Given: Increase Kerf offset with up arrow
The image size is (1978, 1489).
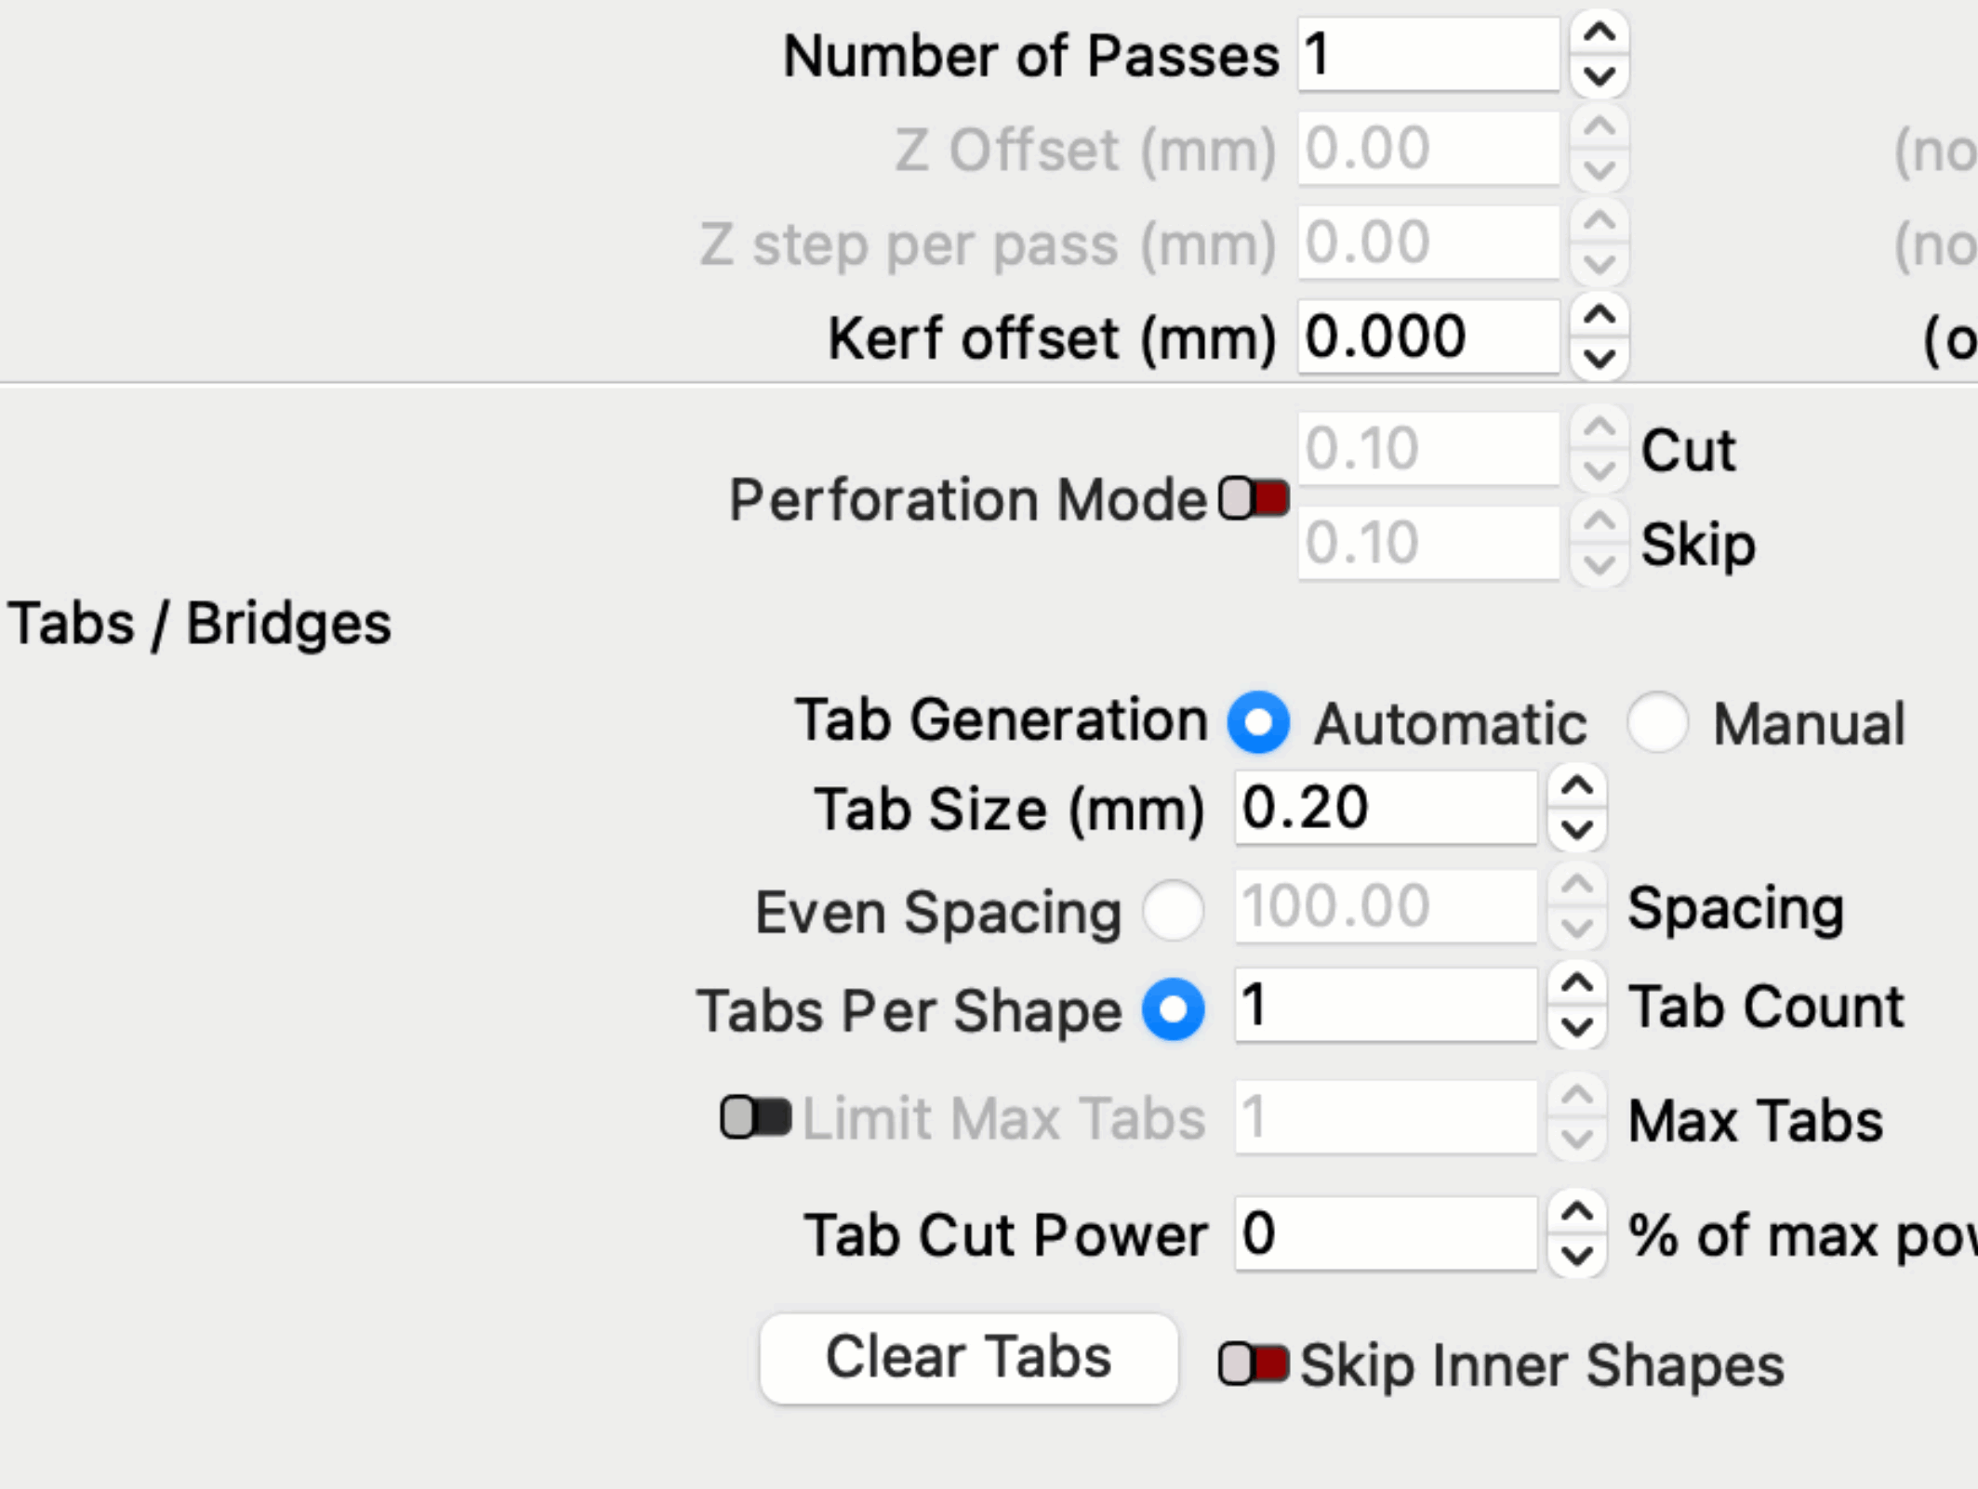Looking at the screenshot, I should (x=1599, y=315).
